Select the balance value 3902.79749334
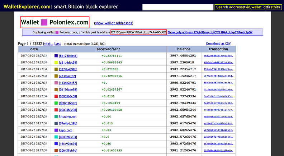284x156 pixels. pos(183,96)
